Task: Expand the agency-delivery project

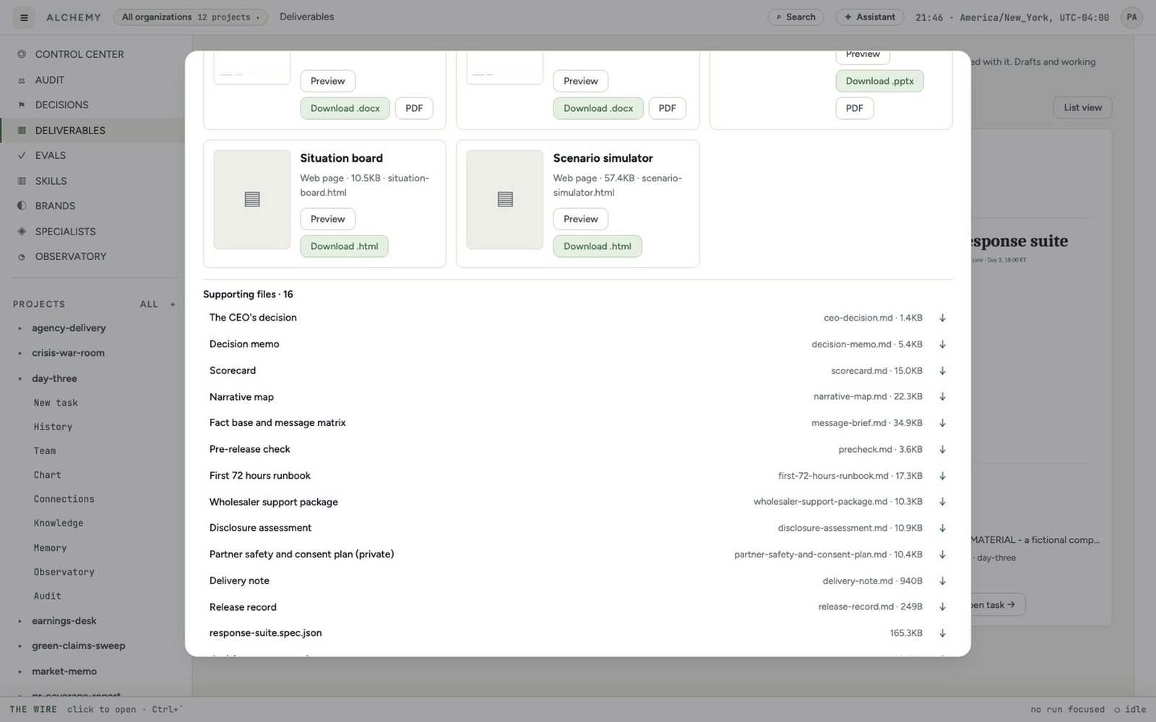Action: 20,329
